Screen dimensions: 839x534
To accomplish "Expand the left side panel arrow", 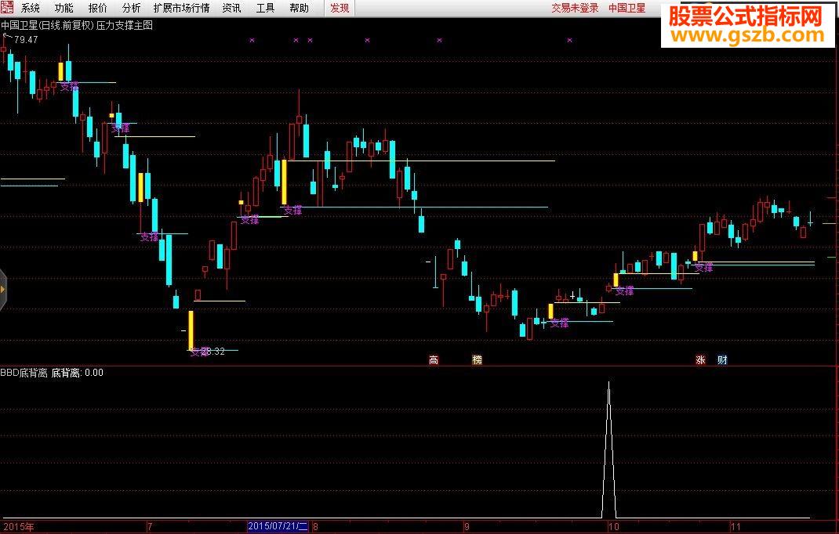I will pos(2,289).
